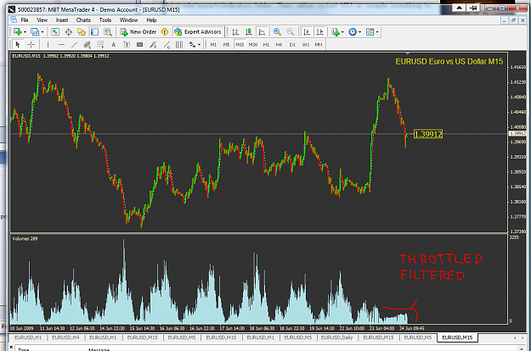Set timeframe to W1

pos(306,44)
